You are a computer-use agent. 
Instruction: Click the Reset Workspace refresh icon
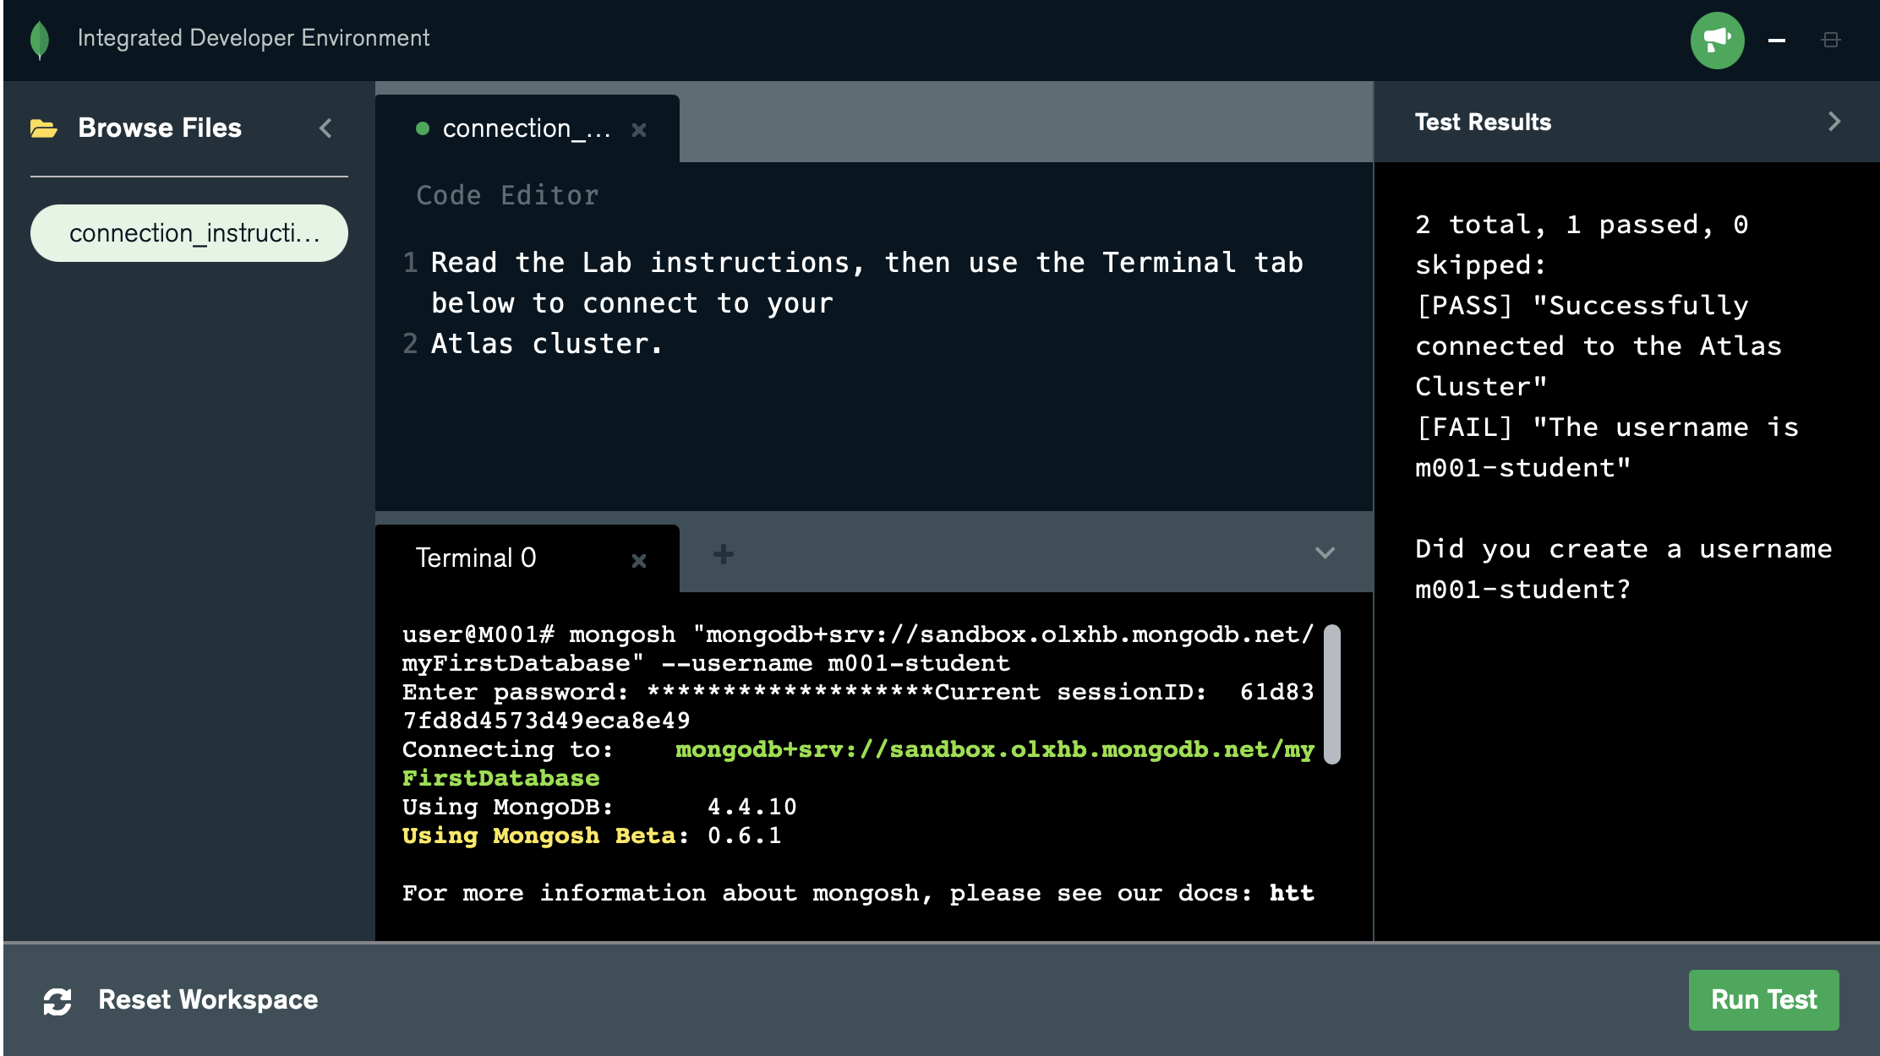pos(57,1001)
